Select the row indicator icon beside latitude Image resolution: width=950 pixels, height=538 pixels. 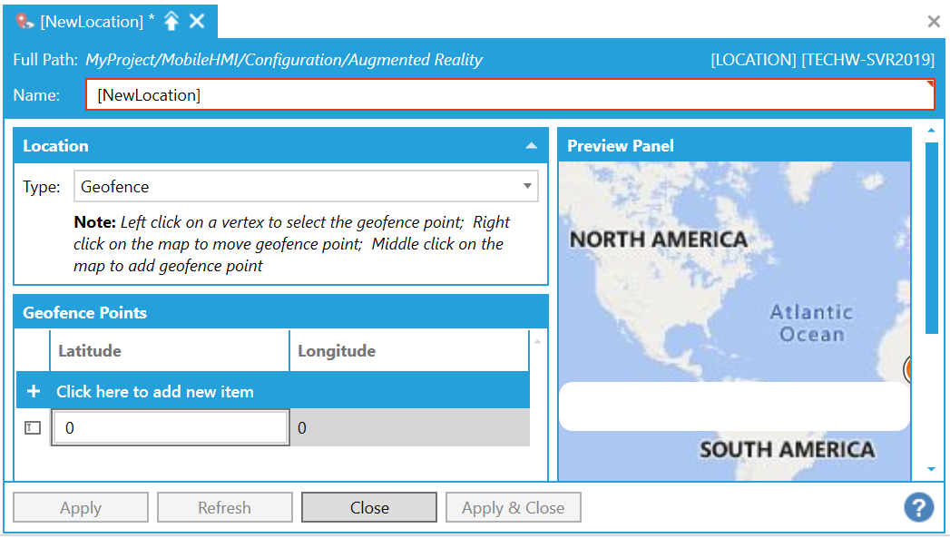33,428
